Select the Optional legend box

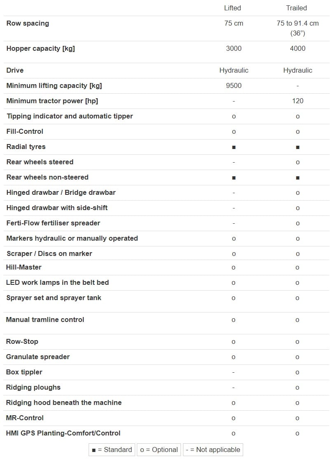pos(159,450)
